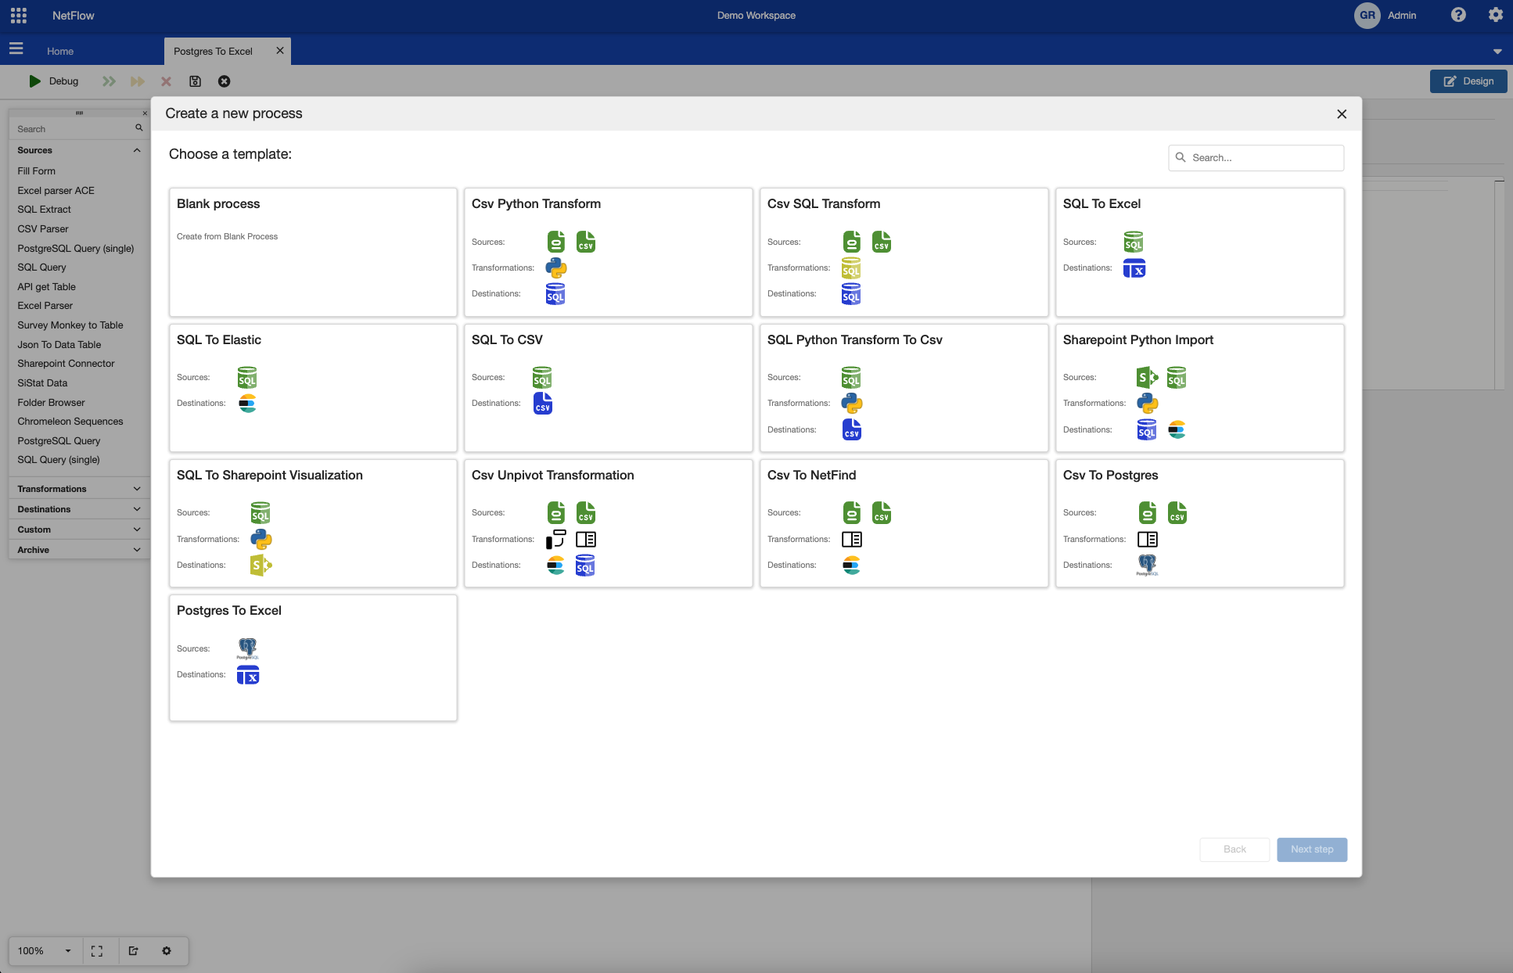
Task: Click the fullscreen fit icon near zoom
Action: click(97, 951)
